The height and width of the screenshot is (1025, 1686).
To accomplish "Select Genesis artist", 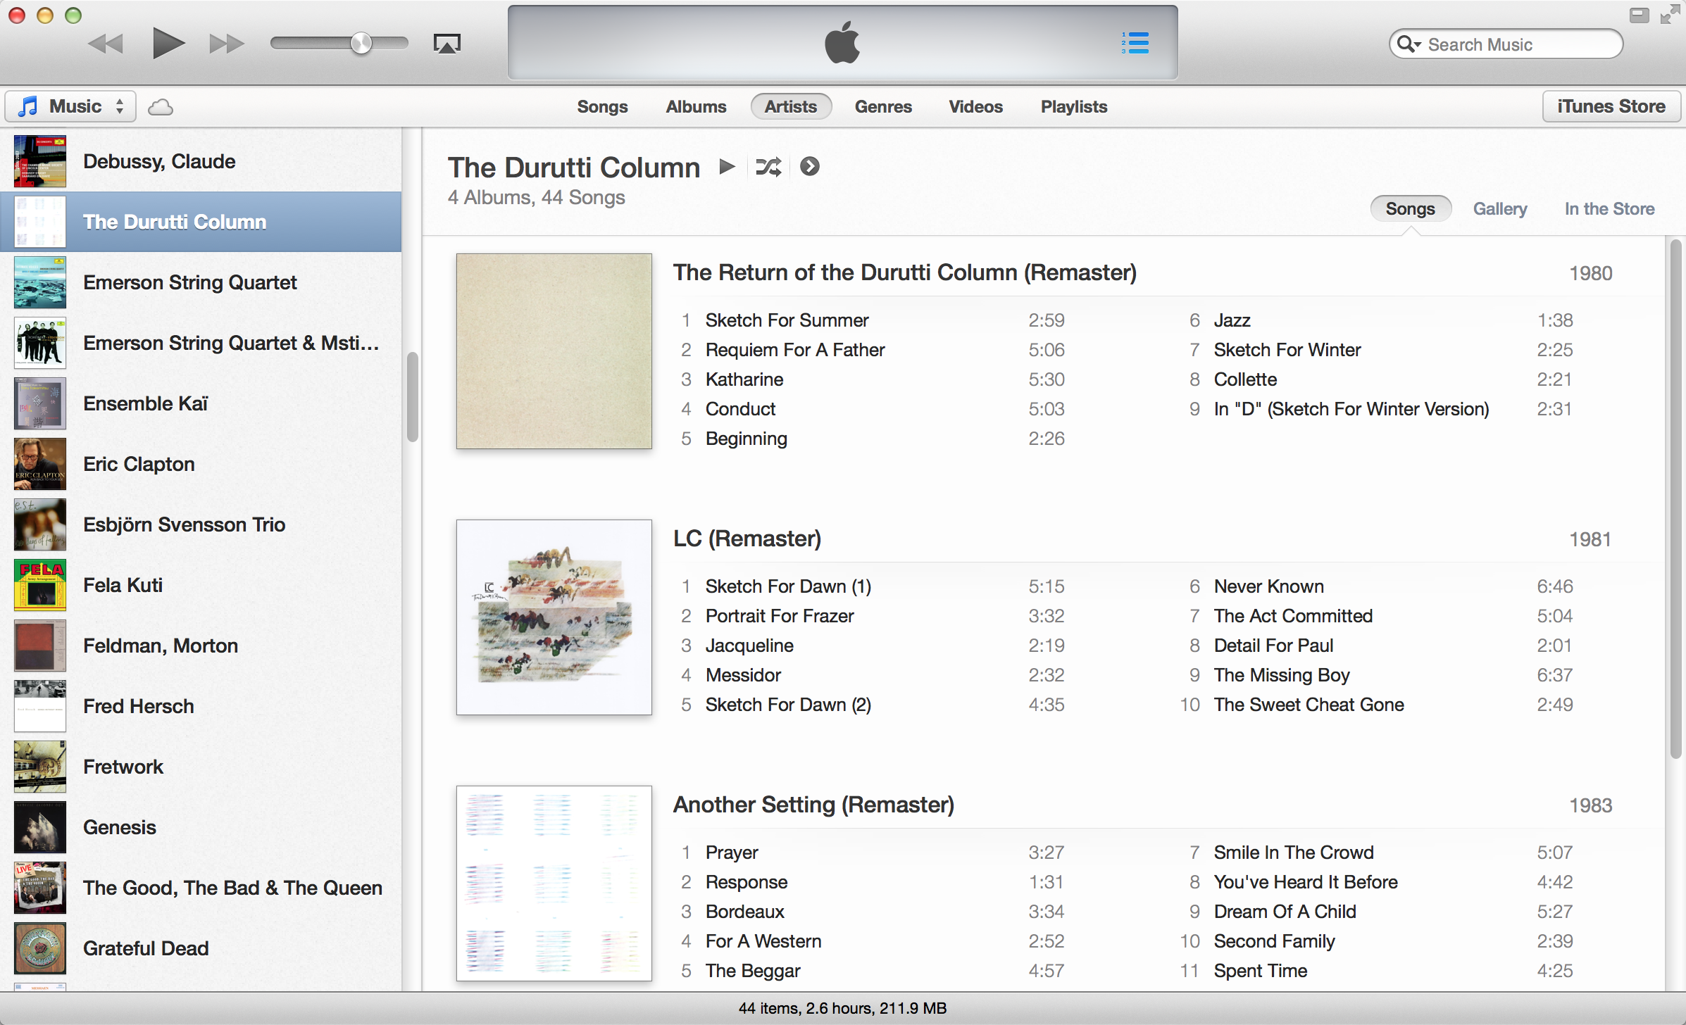I will [x=201, y=827].
